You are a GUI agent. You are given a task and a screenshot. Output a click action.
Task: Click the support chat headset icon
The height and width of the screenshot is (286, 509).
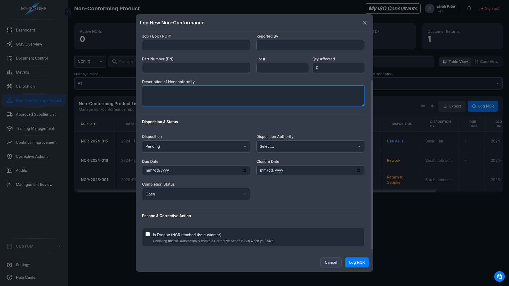coord(499,276)
